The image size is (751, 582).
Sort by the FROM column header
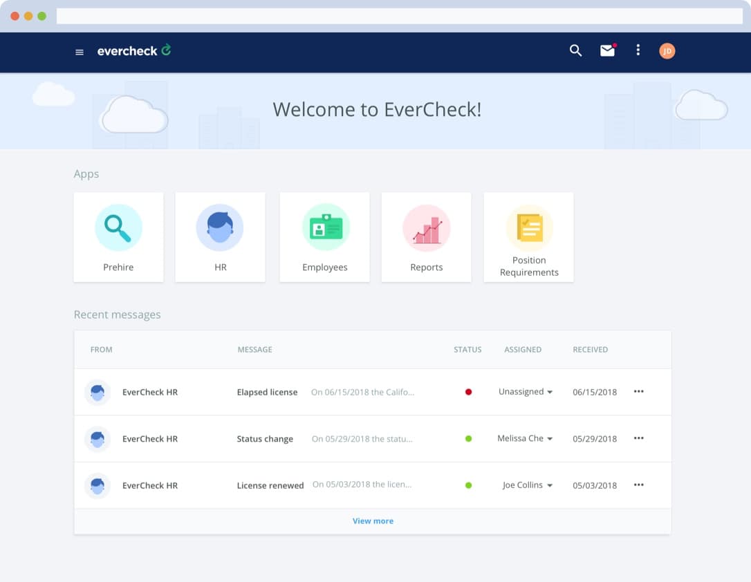[102, 350]
